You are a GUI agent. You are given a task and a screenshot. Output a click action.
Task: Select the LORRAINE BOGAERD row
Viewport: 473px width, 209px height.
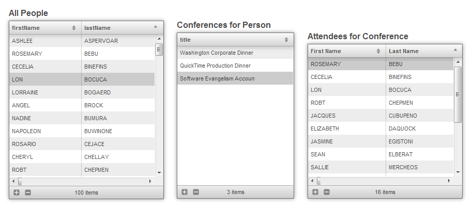click(81, 92)
